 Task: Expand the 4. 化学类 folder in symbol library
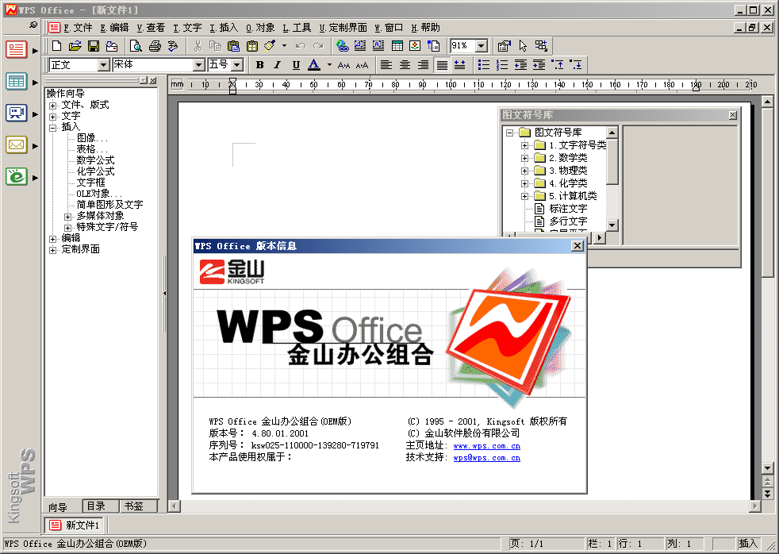[x=524, y=183]
